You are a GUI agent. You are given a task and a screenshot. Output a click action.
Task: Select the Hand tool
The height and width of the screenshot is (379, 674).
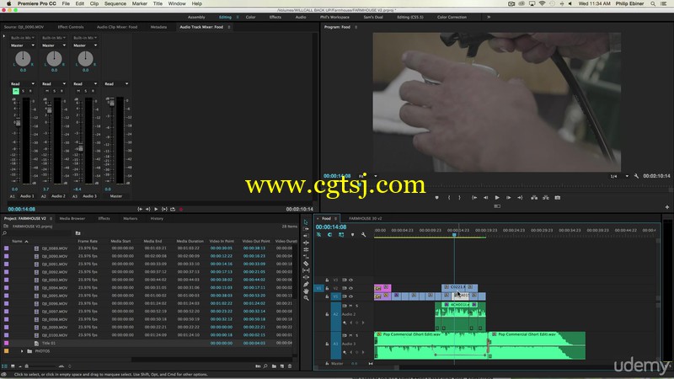(x=306, y=291)
